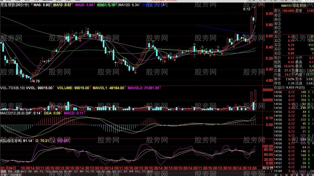314x176 pixels.
Task: Click the 买④ bid row at 6.09
Action: (x=294, y=49)
